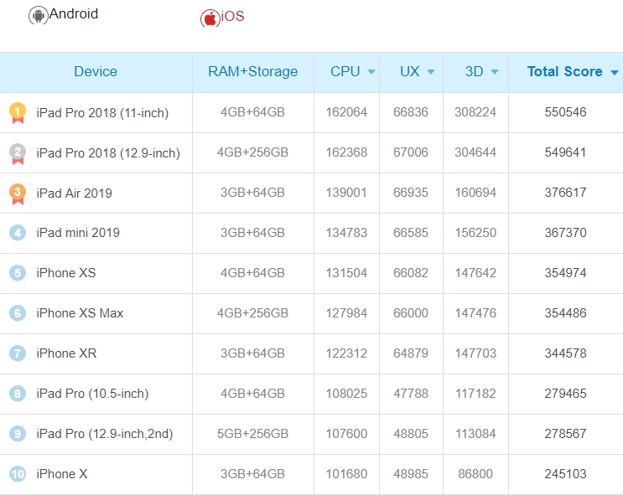This screenshot has height=495, width=623.
Task: Click UX score 67006
Action: [x=411, y=152]
